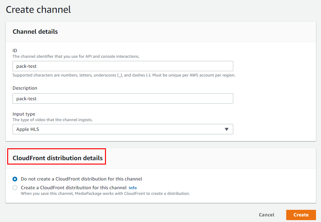Select Create a CloudFront distribution radio button
This screenshot has width=321, height=222.
(15, 188)
